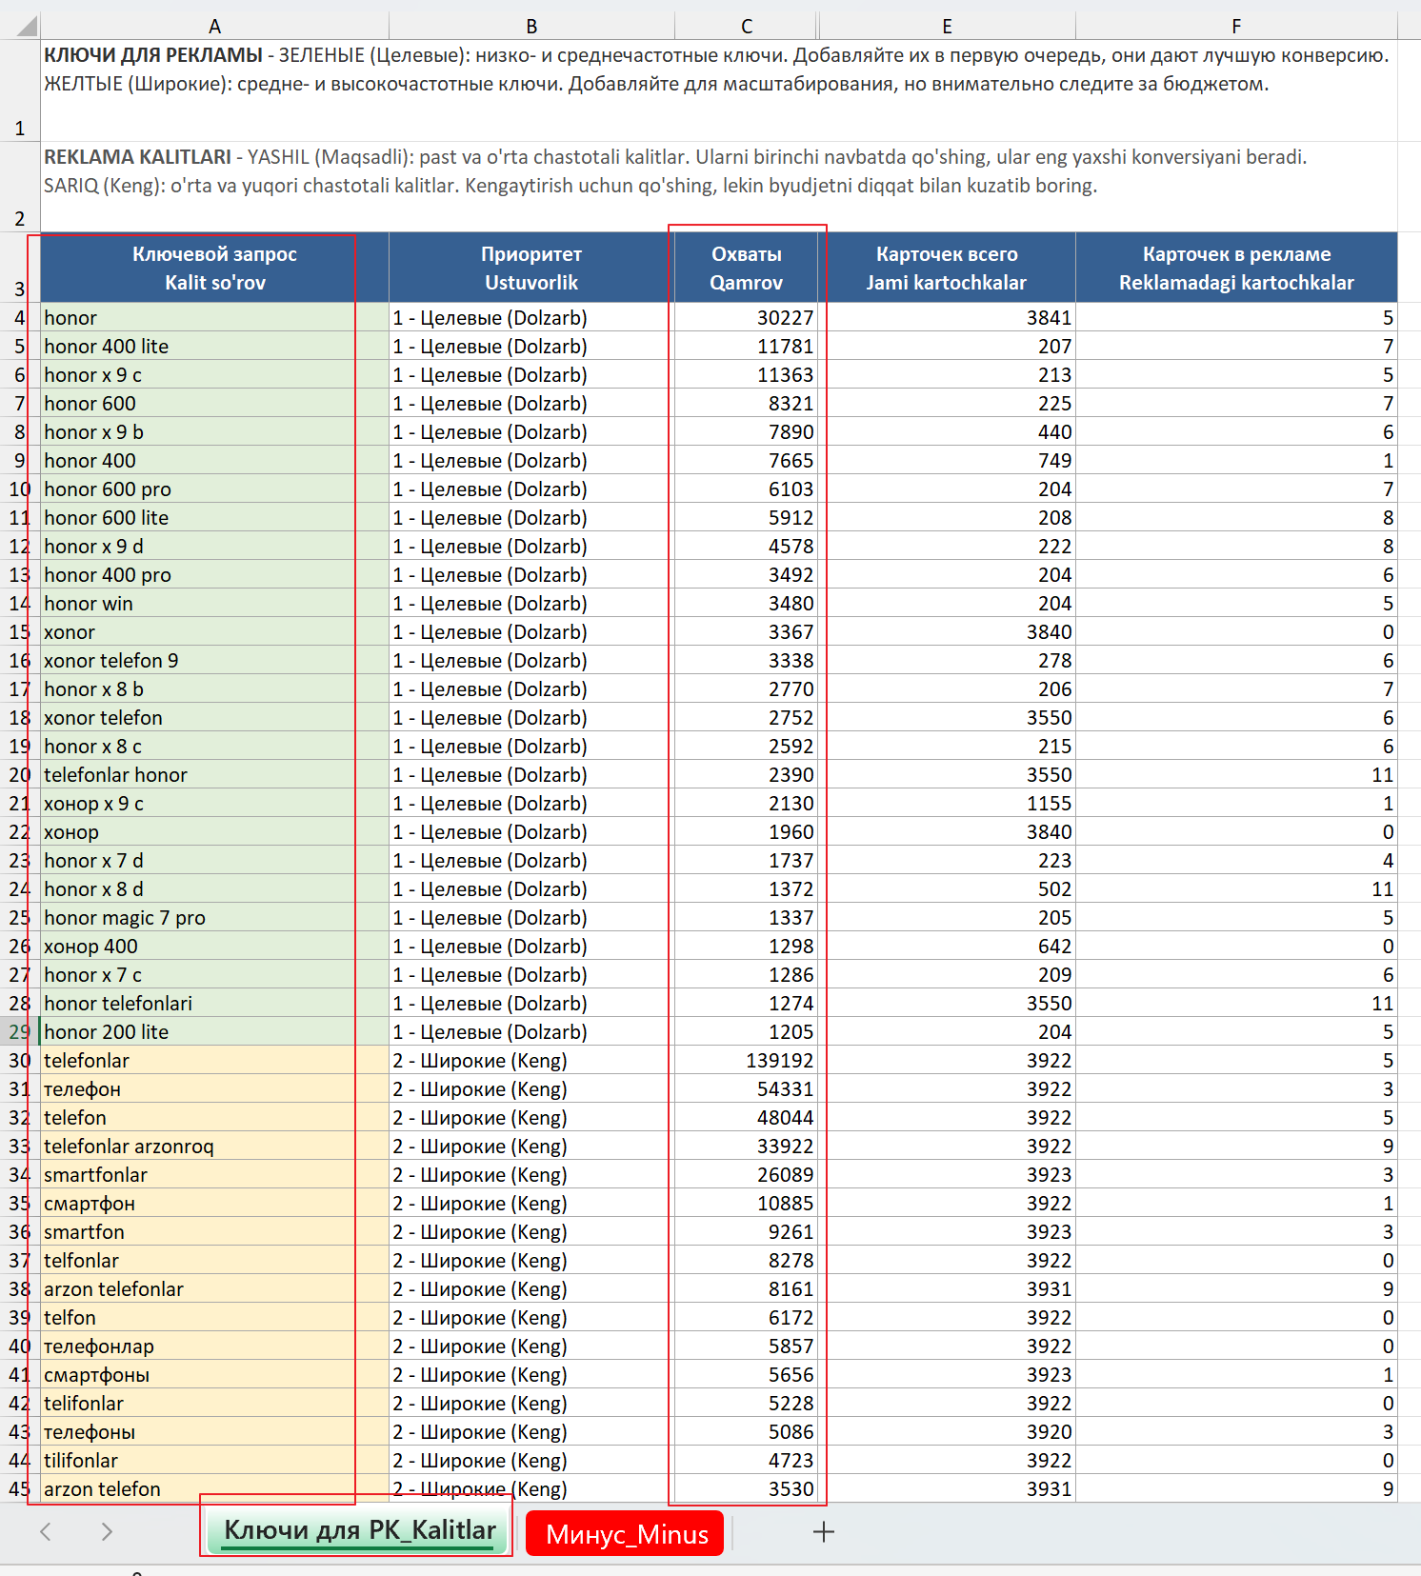Select the КЛЮЧИ ДЛЯ РЕКЛАМЫ description cell
Screen dimensions: 1421x1576
[x=718, y=90]
